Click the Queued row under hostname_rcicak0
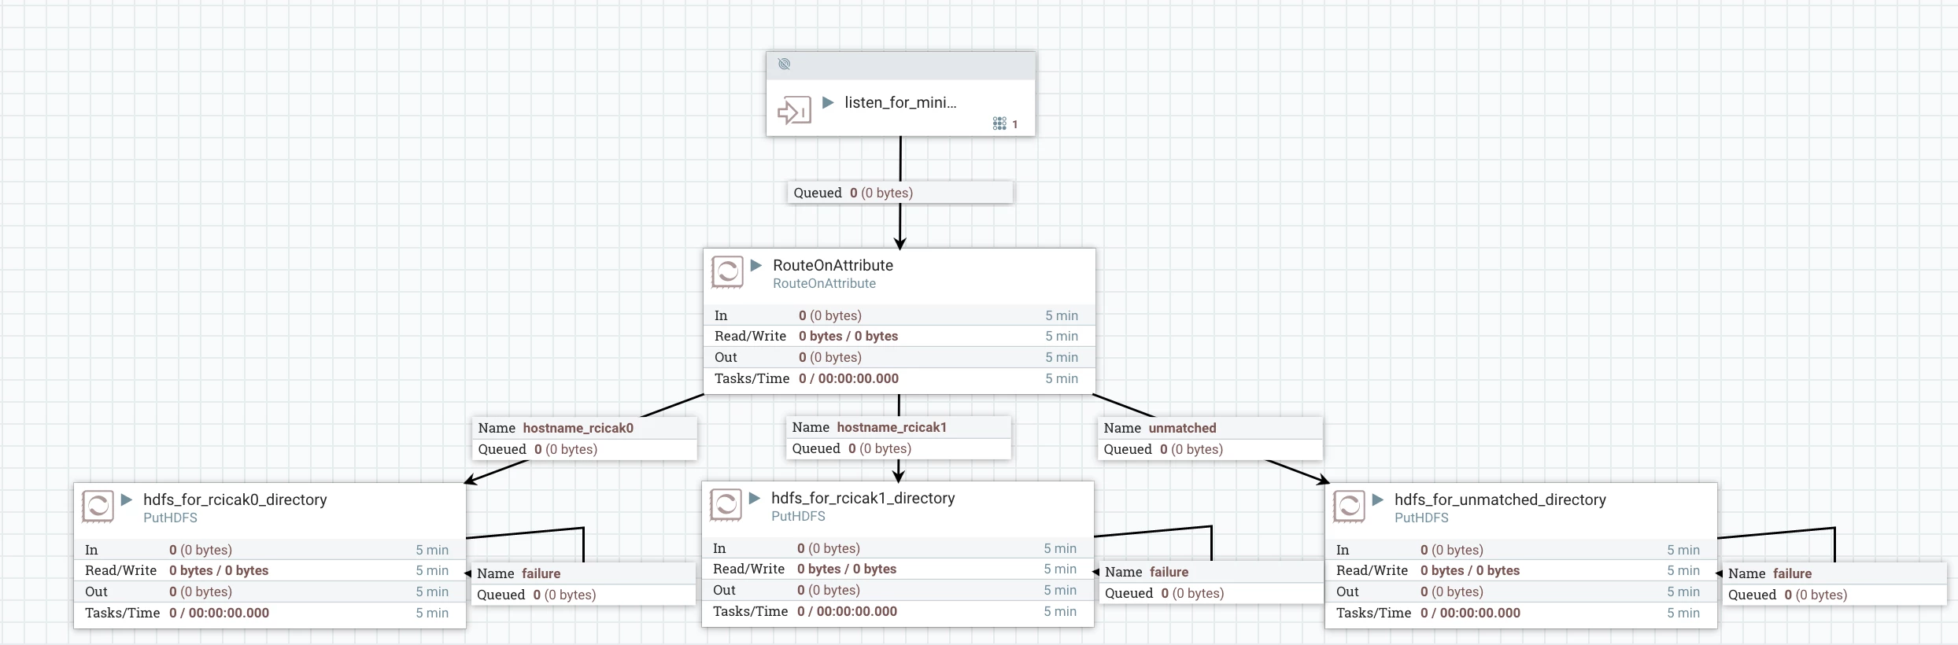Image resolution: width=1958 pixels, height=645 pixels. (x=584, y=449)
